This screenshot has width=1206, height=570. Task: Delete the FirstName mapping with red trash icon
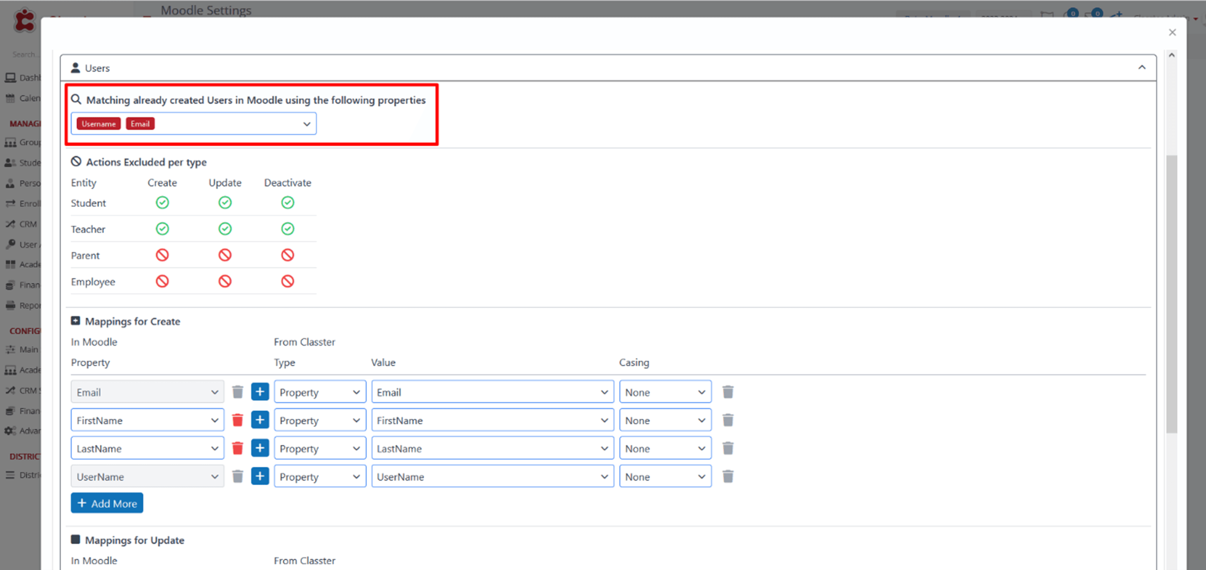(238, 420)
